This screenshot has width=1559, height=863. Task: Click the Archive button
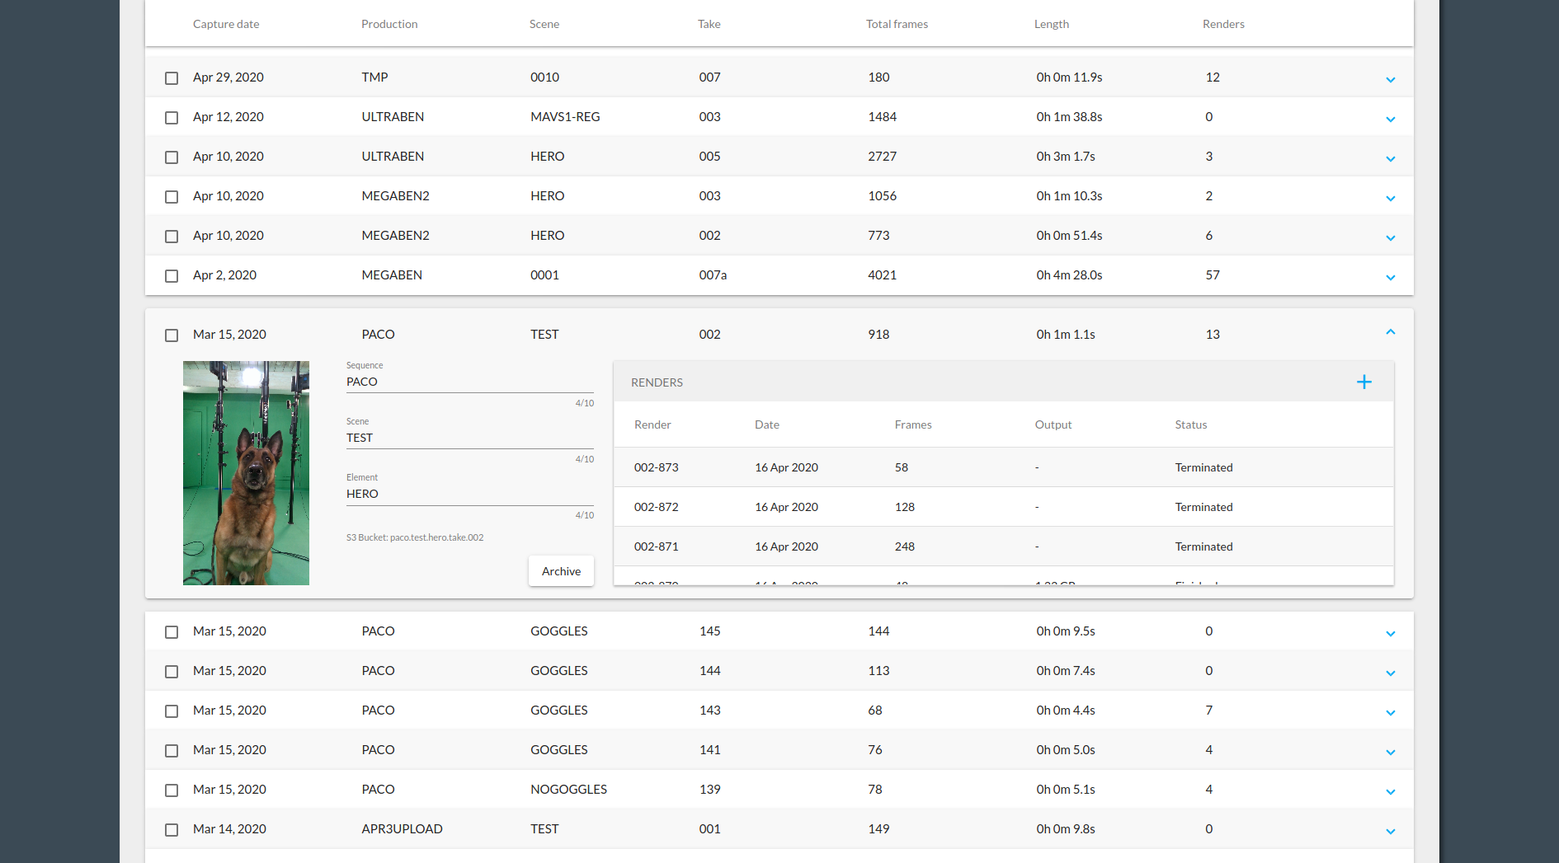561,571
